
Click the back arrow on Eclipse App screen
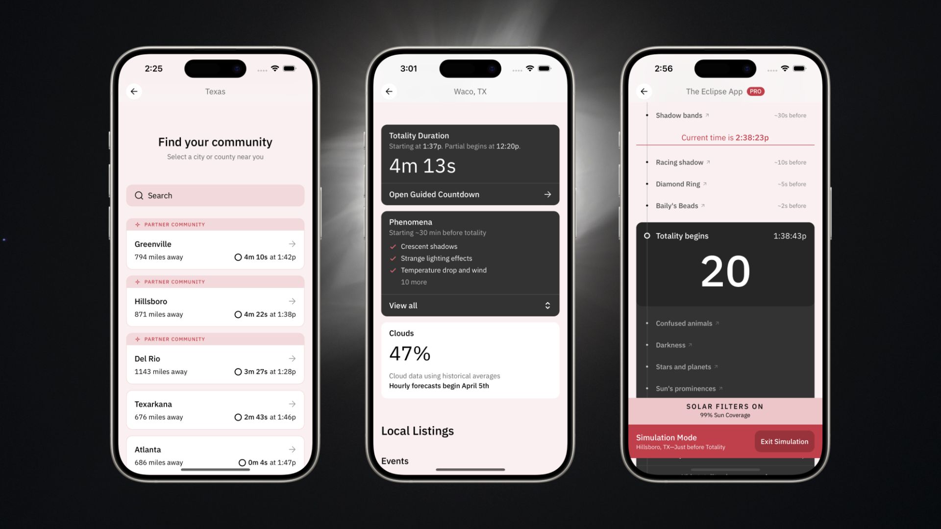[x=644, y=91]
